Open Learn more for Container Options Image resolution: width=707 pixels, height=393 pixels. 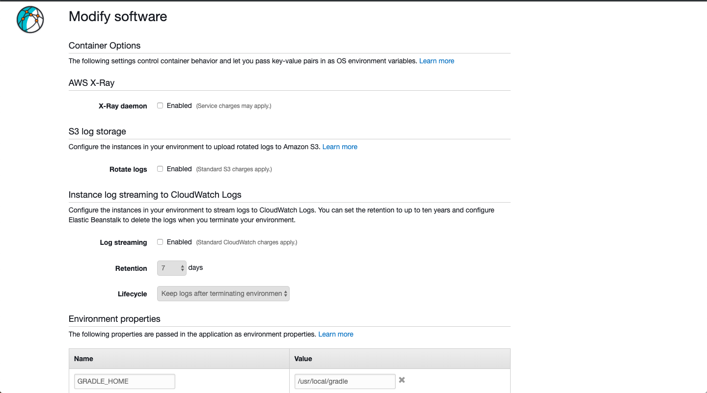(x=436, y=61)
